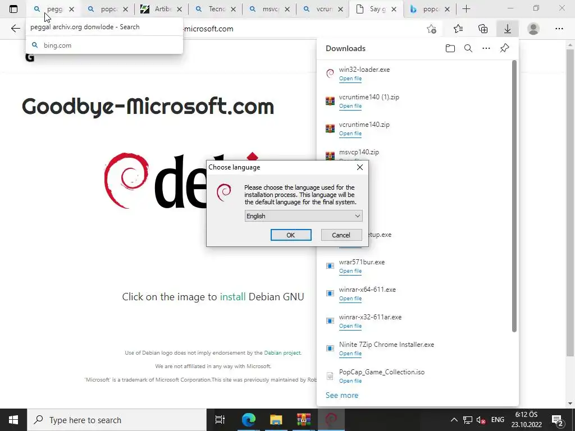Viewport: 575px width, 431px height.
Task: Open file link for winrar-x32-611ar.exe
Action: coord(350,326)
